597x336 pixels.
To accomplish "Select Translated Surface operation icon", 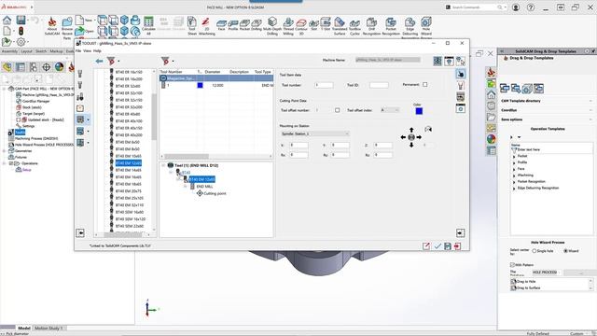I will (340, 26).
